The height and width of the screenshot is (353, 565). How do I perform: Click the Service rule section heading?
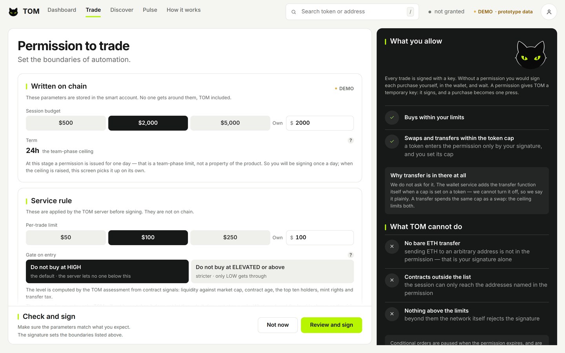[51, 201]
